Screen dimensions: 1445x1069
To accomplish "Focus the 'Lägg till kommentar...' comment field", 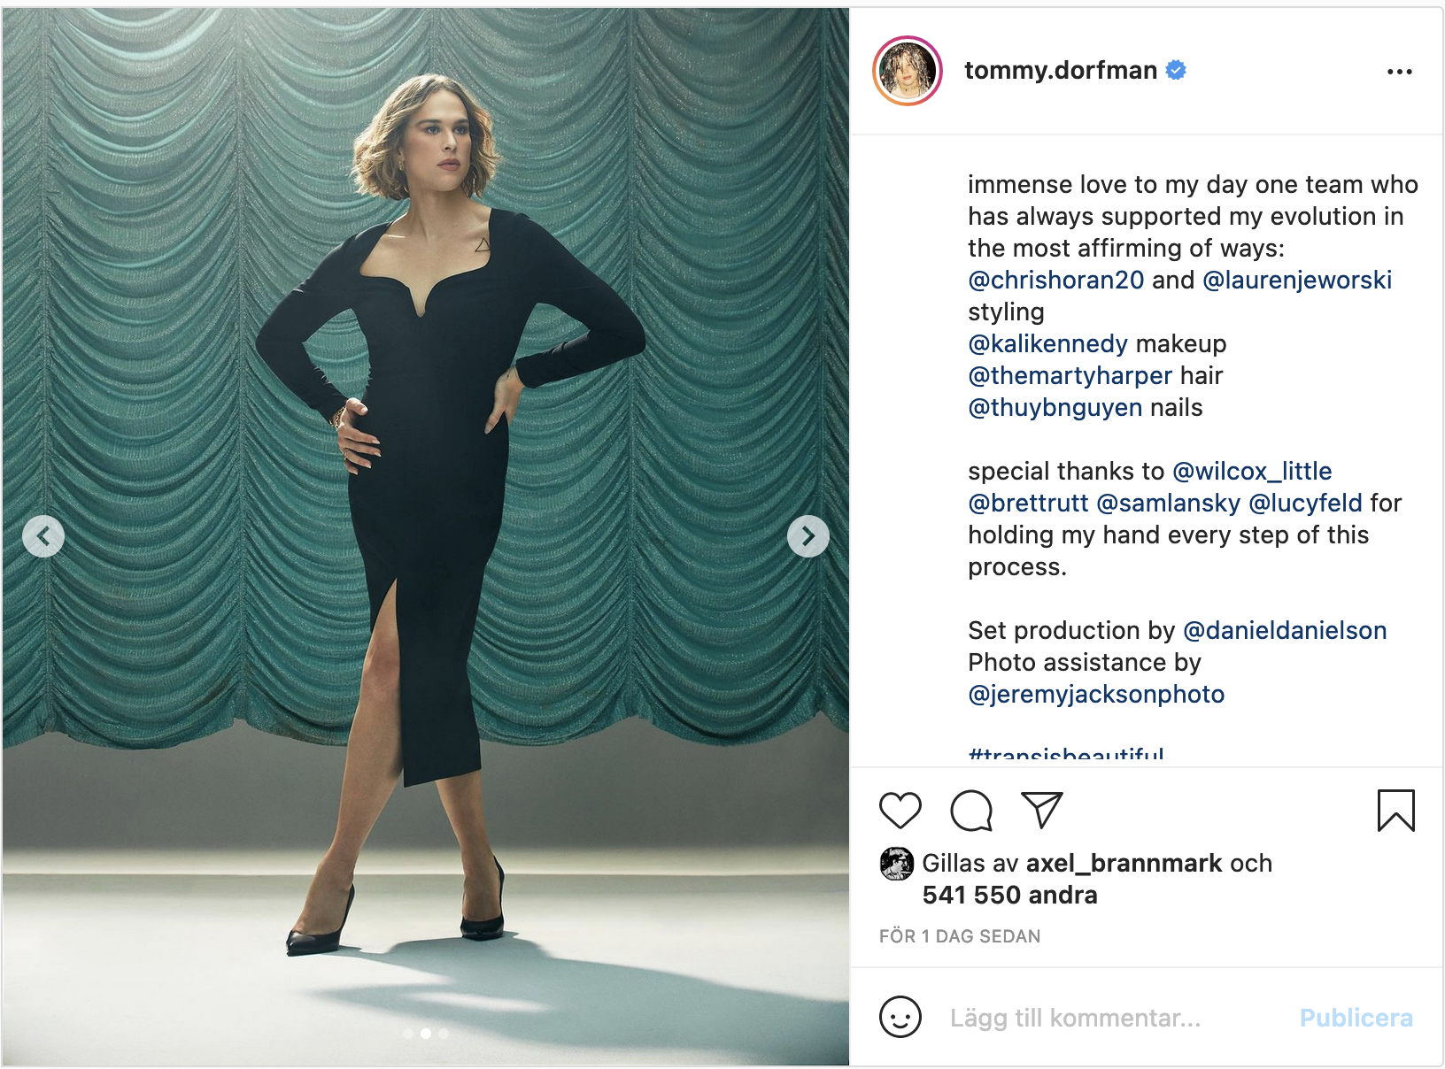I will 1075,1018.
